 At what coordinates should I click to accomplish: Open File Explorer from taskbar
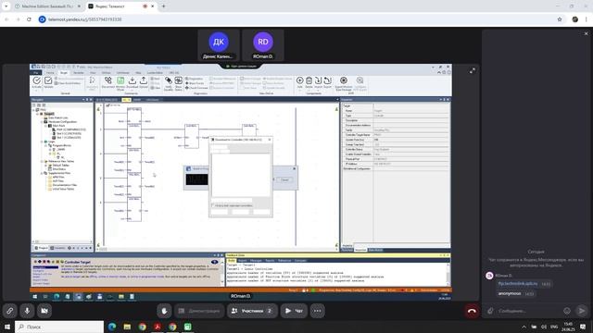tap(127, 327)
